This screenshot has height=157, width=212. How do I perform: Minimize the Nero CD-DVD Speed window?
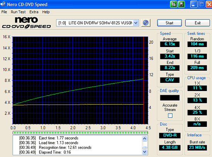tap(193, 4)
